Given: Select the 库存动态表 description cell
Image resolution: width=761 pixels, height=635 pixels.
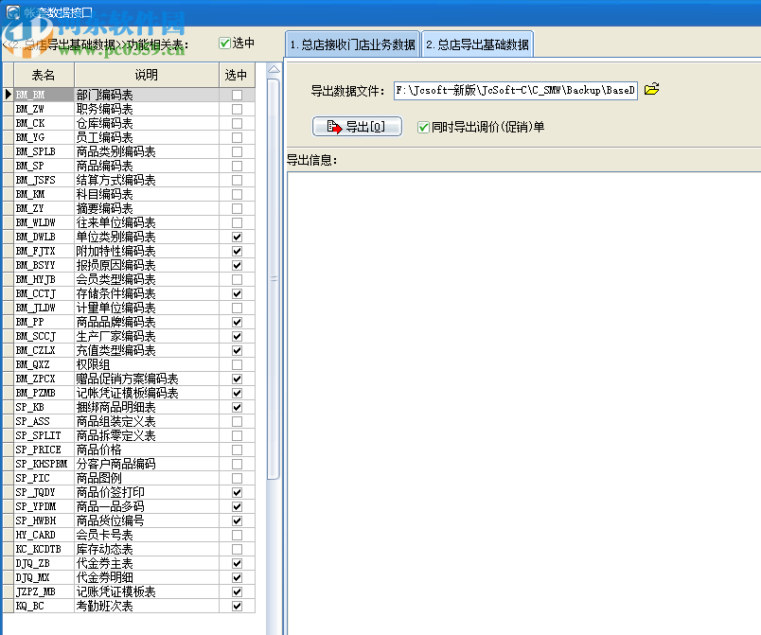Looking at the screenshot, I should 147,549.
